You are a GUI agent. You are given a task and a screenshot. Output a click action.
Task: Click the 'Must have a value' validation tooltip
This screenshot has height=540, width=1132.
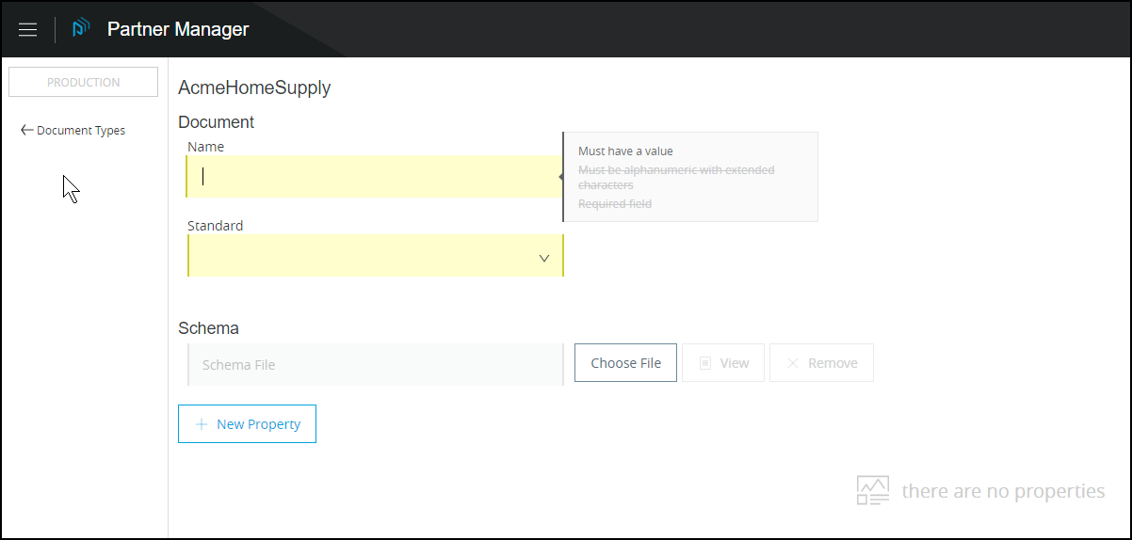coord(625,151)
